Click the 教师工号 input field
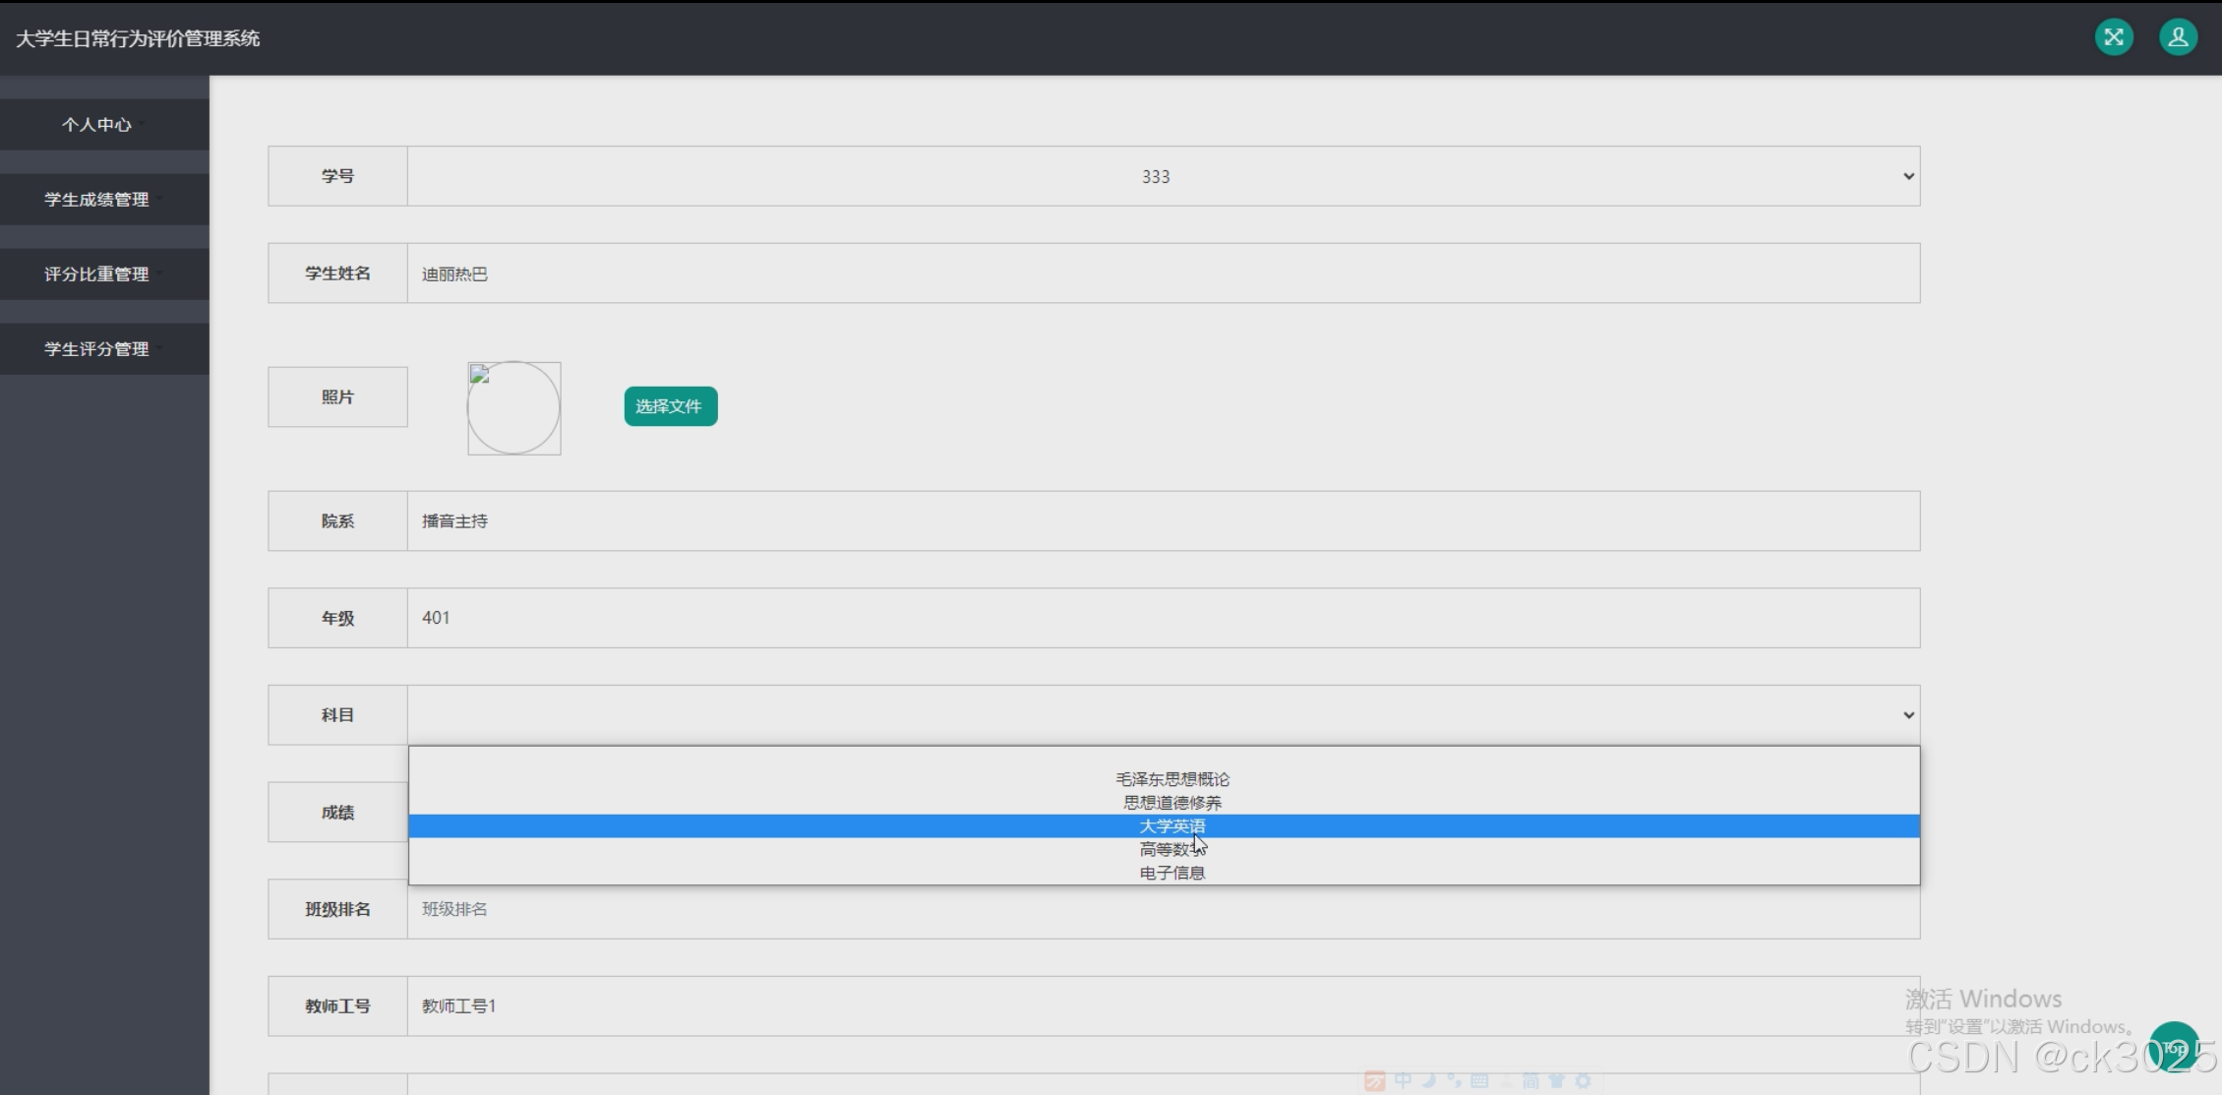This screenshot has width=2222, height=1095. (1163, 1006)
